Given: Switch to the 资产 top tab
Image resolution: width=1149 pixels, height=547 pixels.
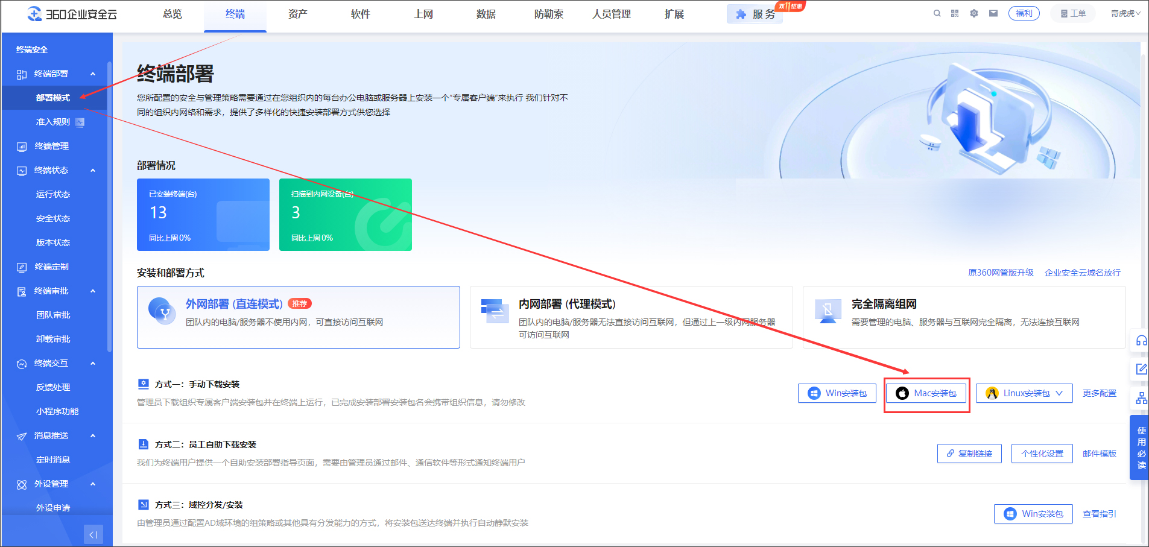Looking at the screenshot, I should [297, 14].
